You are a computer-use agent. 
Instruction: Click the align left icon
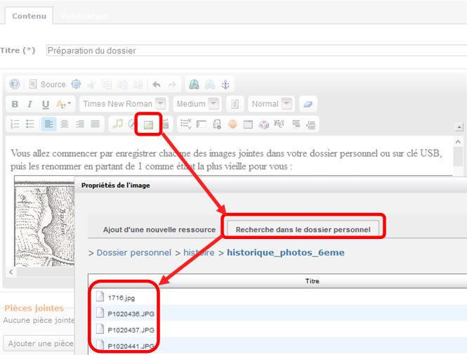[49, 124]
